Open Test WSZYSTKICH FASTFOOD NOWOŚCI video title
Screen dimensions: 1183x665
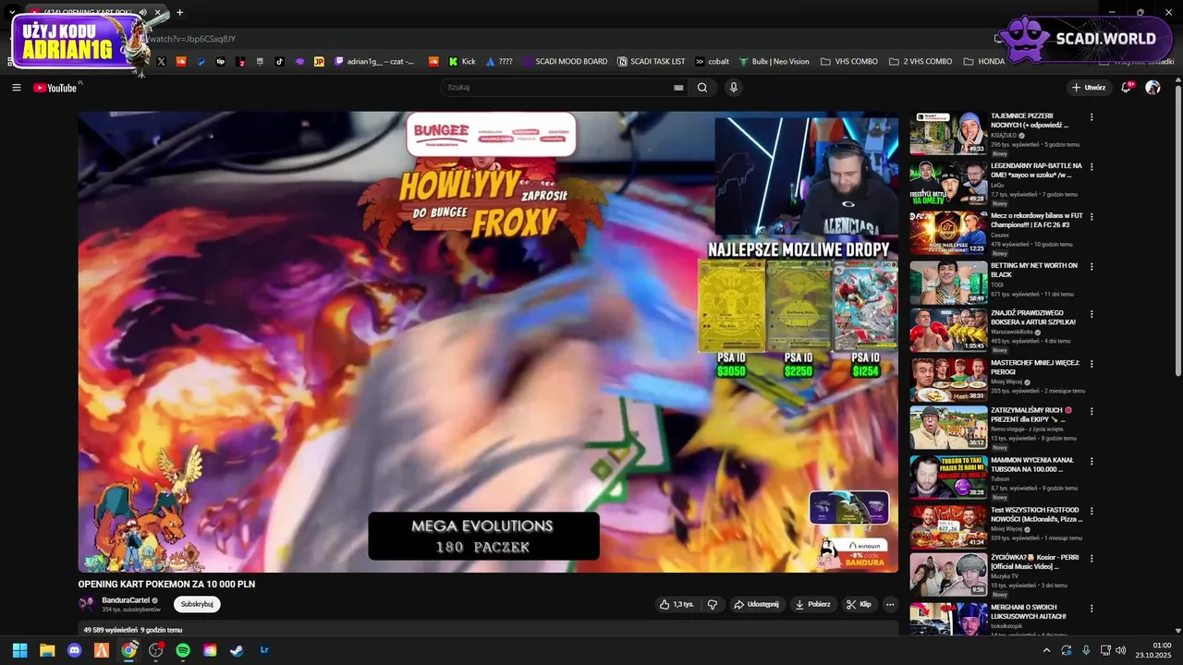[1036, 514]
